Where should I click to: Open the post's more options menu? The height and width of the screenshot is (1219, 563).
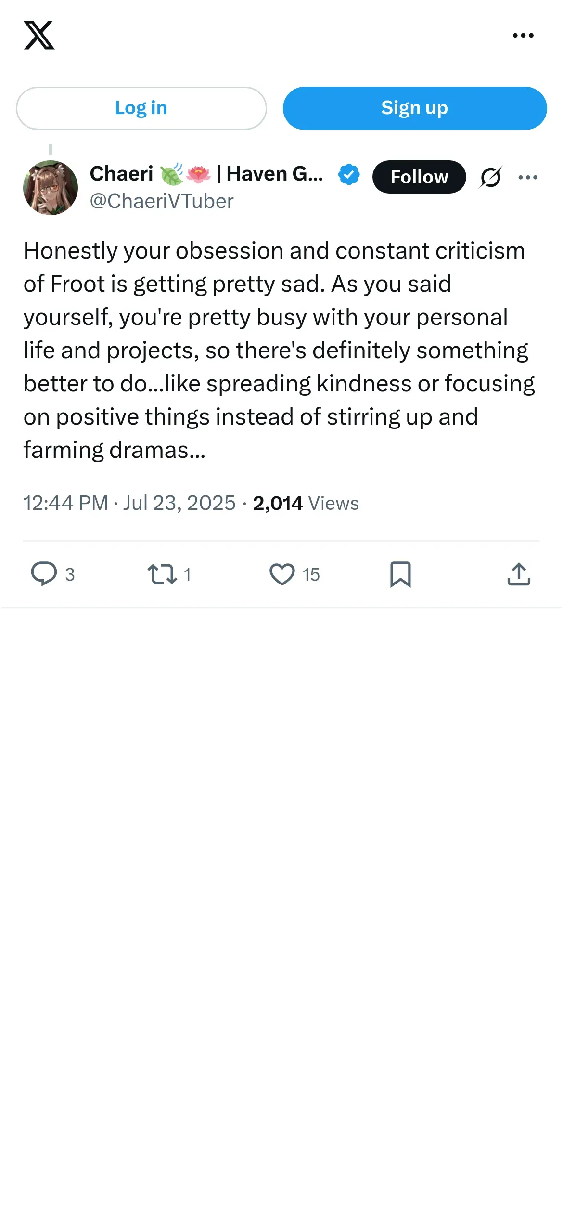(x=528, y=177)
